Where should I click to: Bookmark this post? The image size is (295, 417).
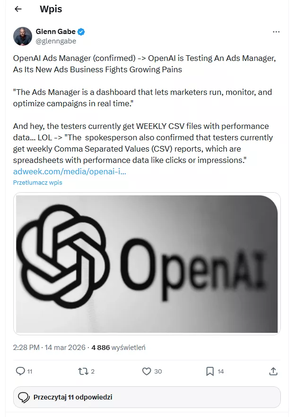tap(210, 371)
